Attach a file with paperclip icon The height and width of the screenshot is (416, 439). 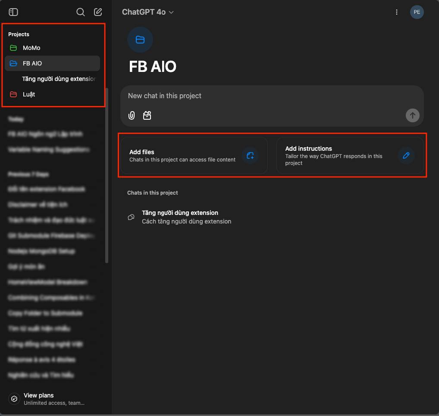(x=132, y=115)
